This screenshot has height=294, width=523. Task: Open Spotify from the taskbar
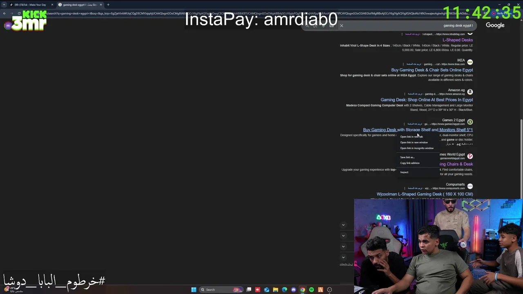click(x=311, y=290)
